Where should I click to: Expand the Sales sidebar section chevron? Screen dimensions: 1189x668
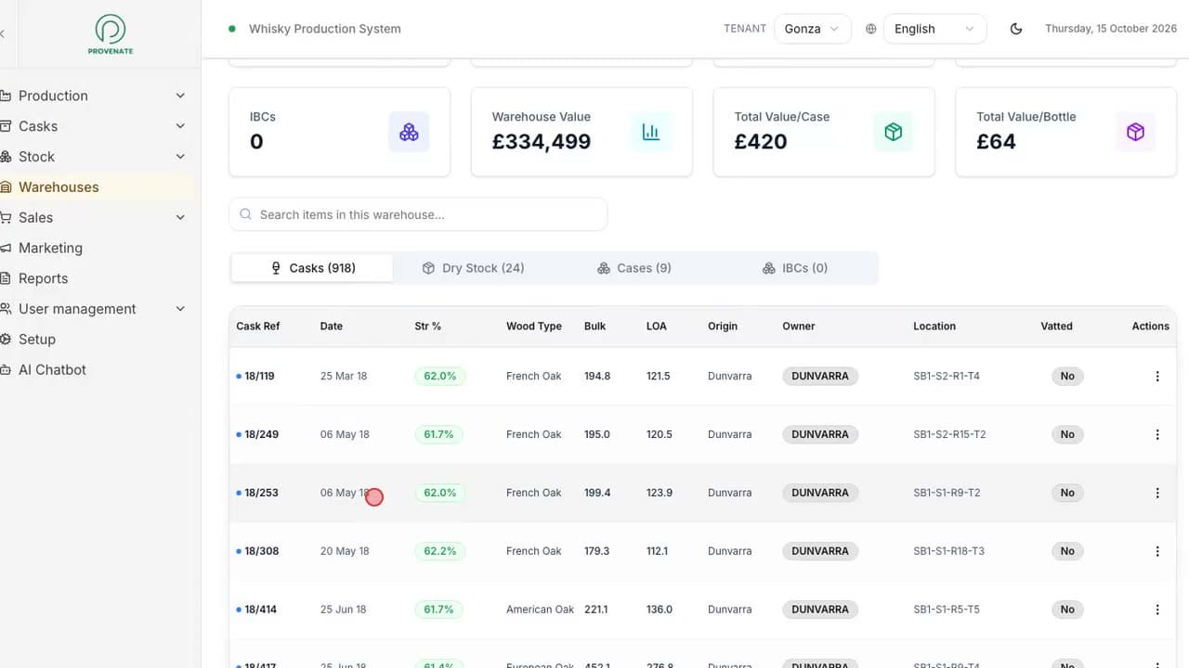tap(180, 217)
